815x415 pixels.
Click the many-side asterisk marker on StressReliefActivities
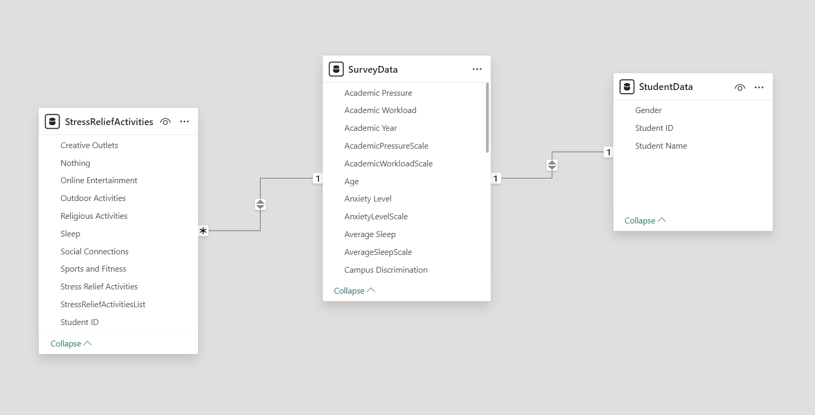point(203,230)
